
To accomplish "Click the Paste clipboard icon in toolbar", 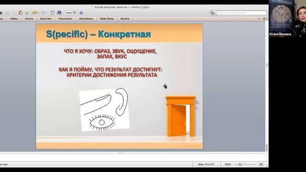I will click(21, 13).
